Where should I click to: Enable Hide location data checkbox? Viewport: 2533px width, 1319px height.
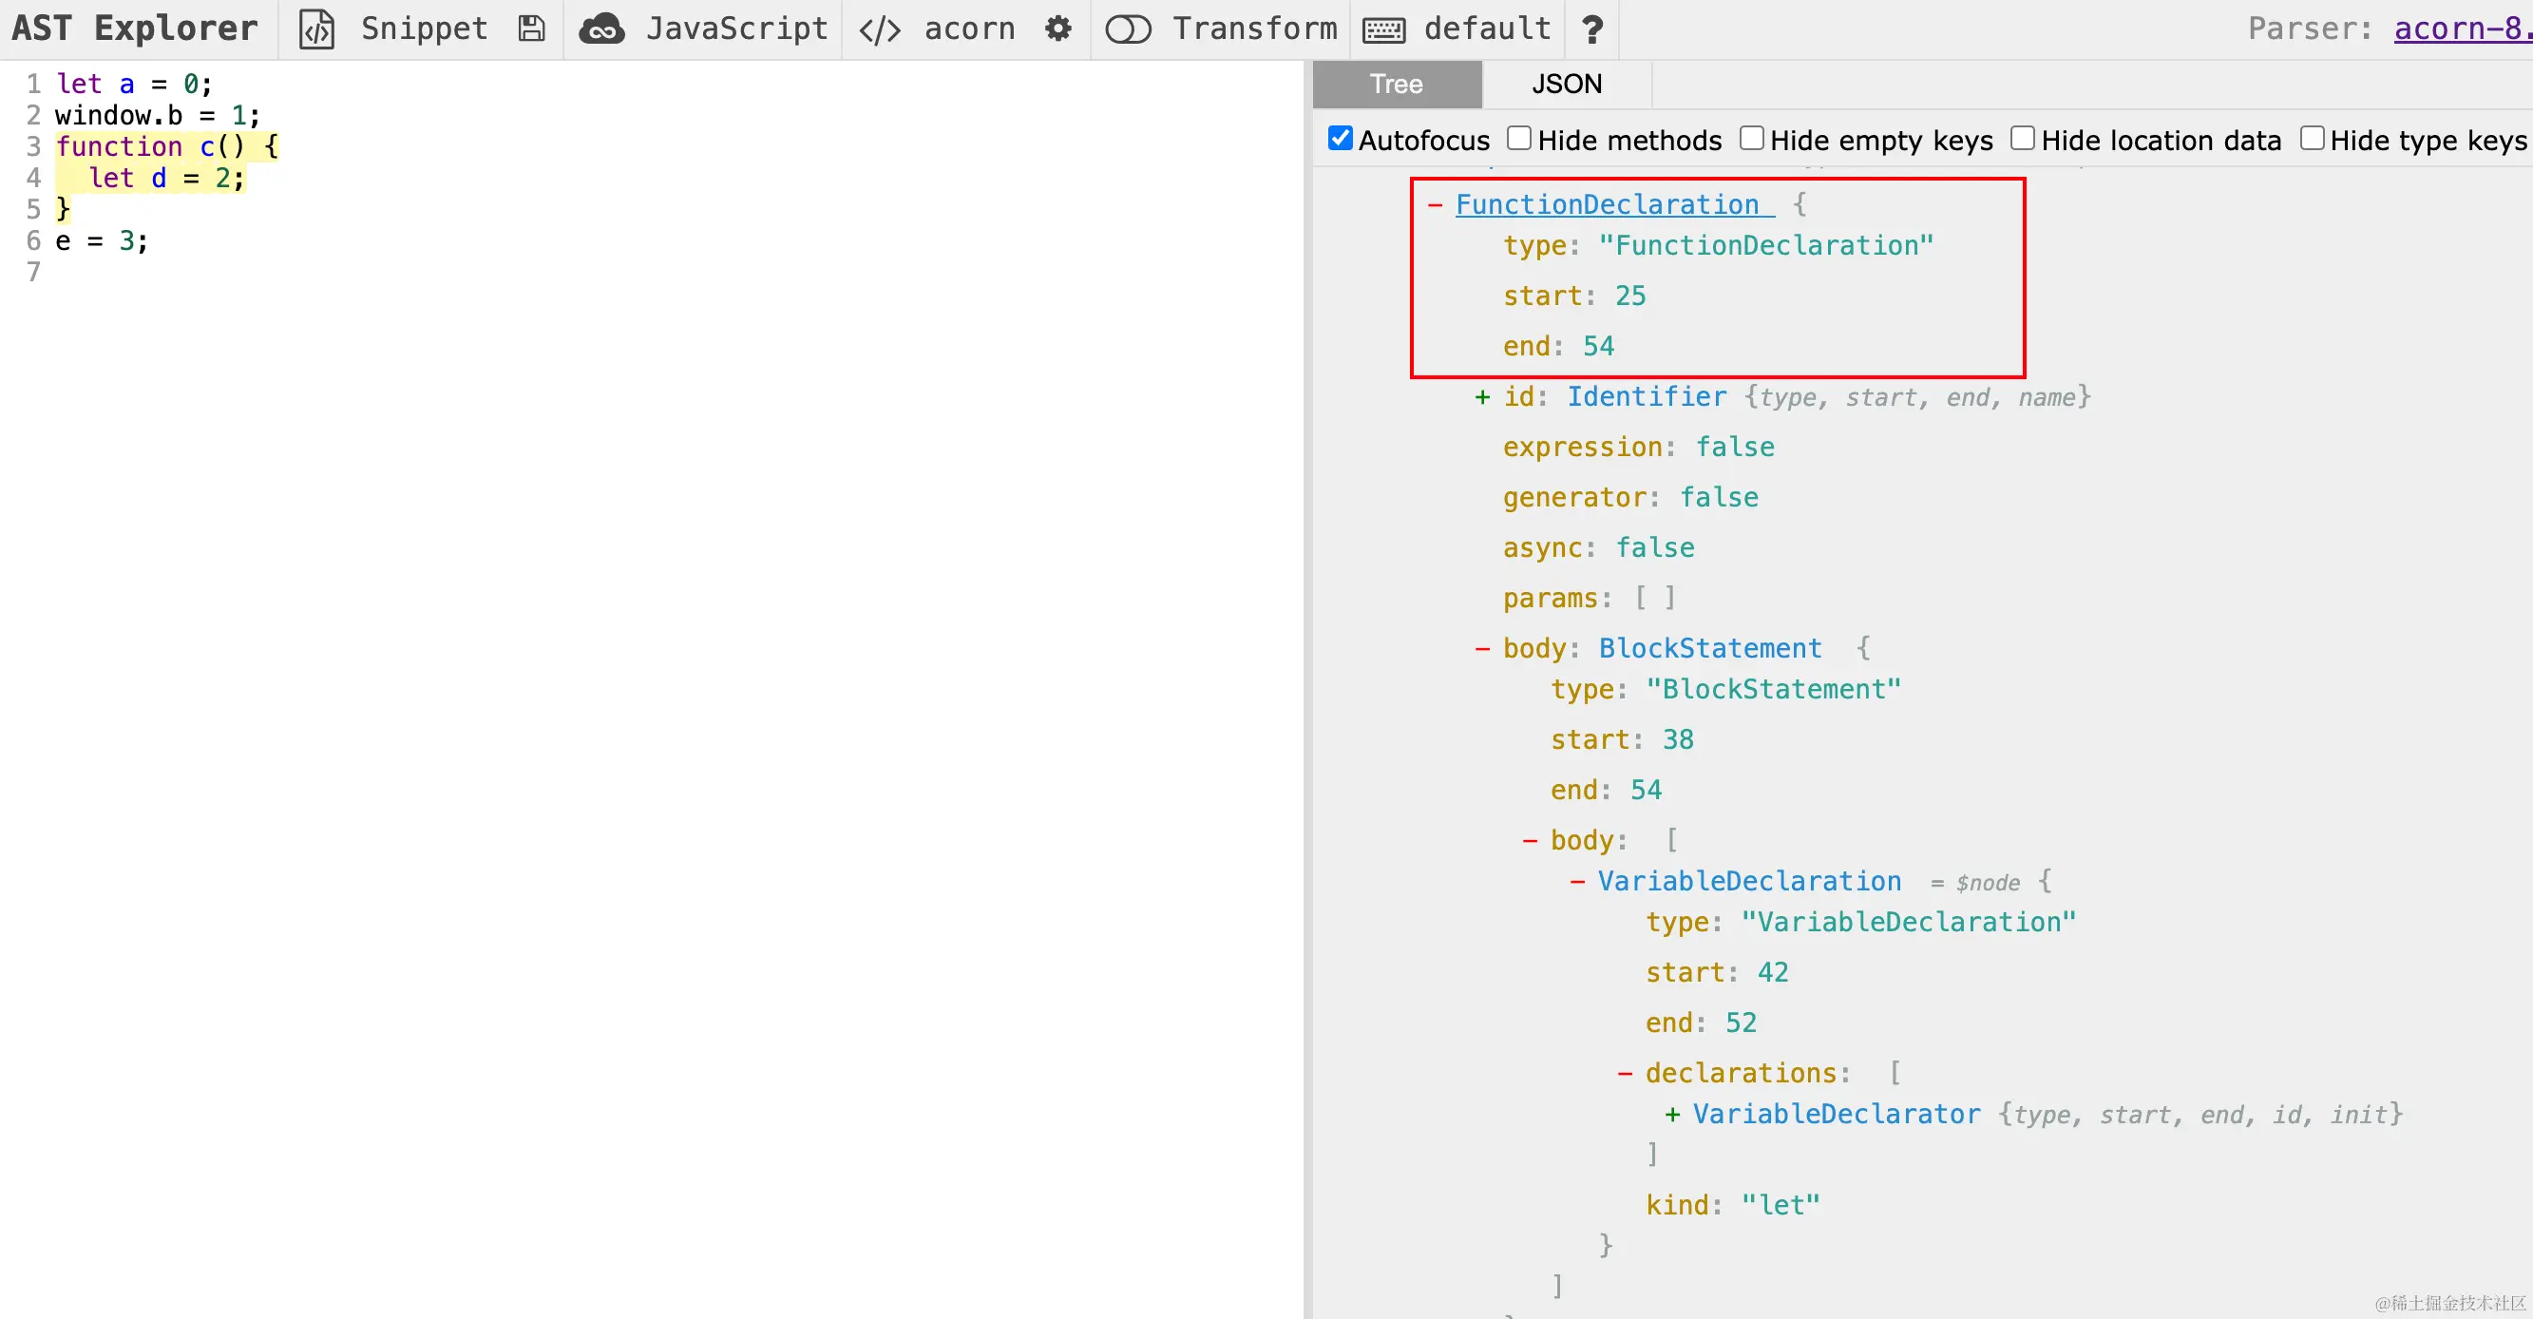click(x=2022, y=139)
